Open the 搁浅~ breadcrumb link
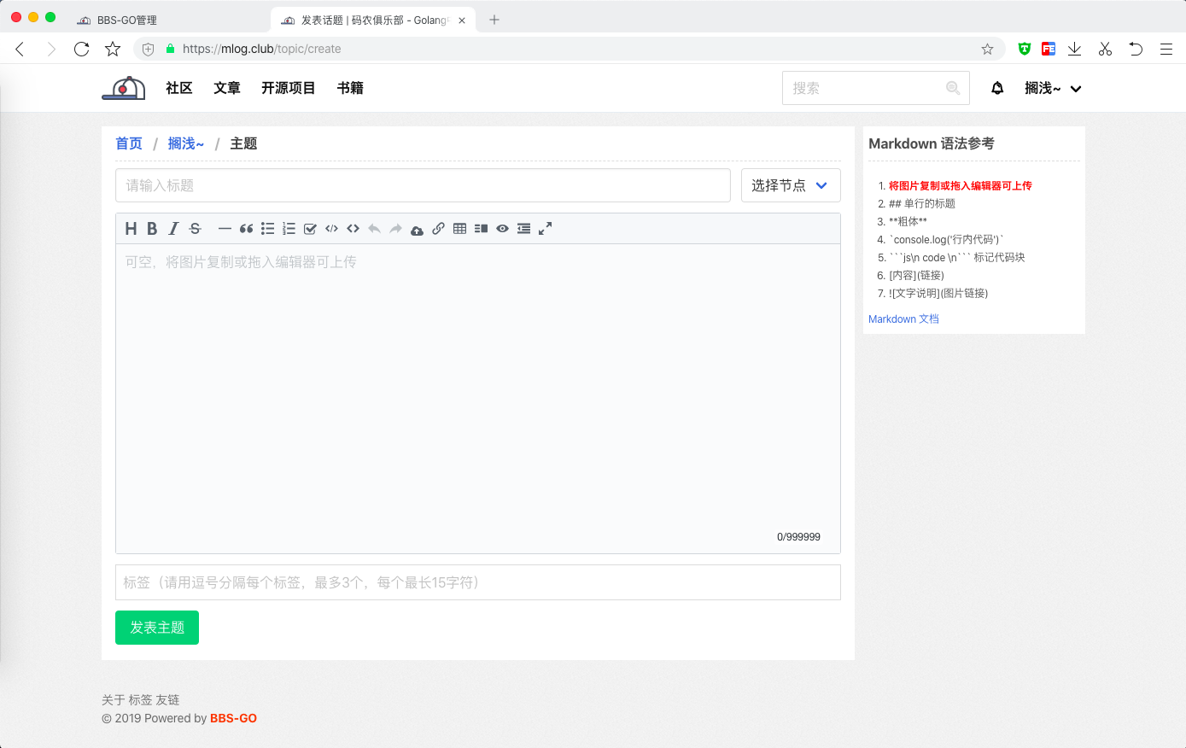 pyautogui.click(x=186, y=143)
